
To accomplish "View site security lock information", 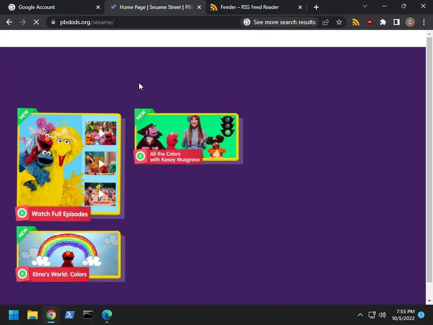I will click(x=53, y=22).
